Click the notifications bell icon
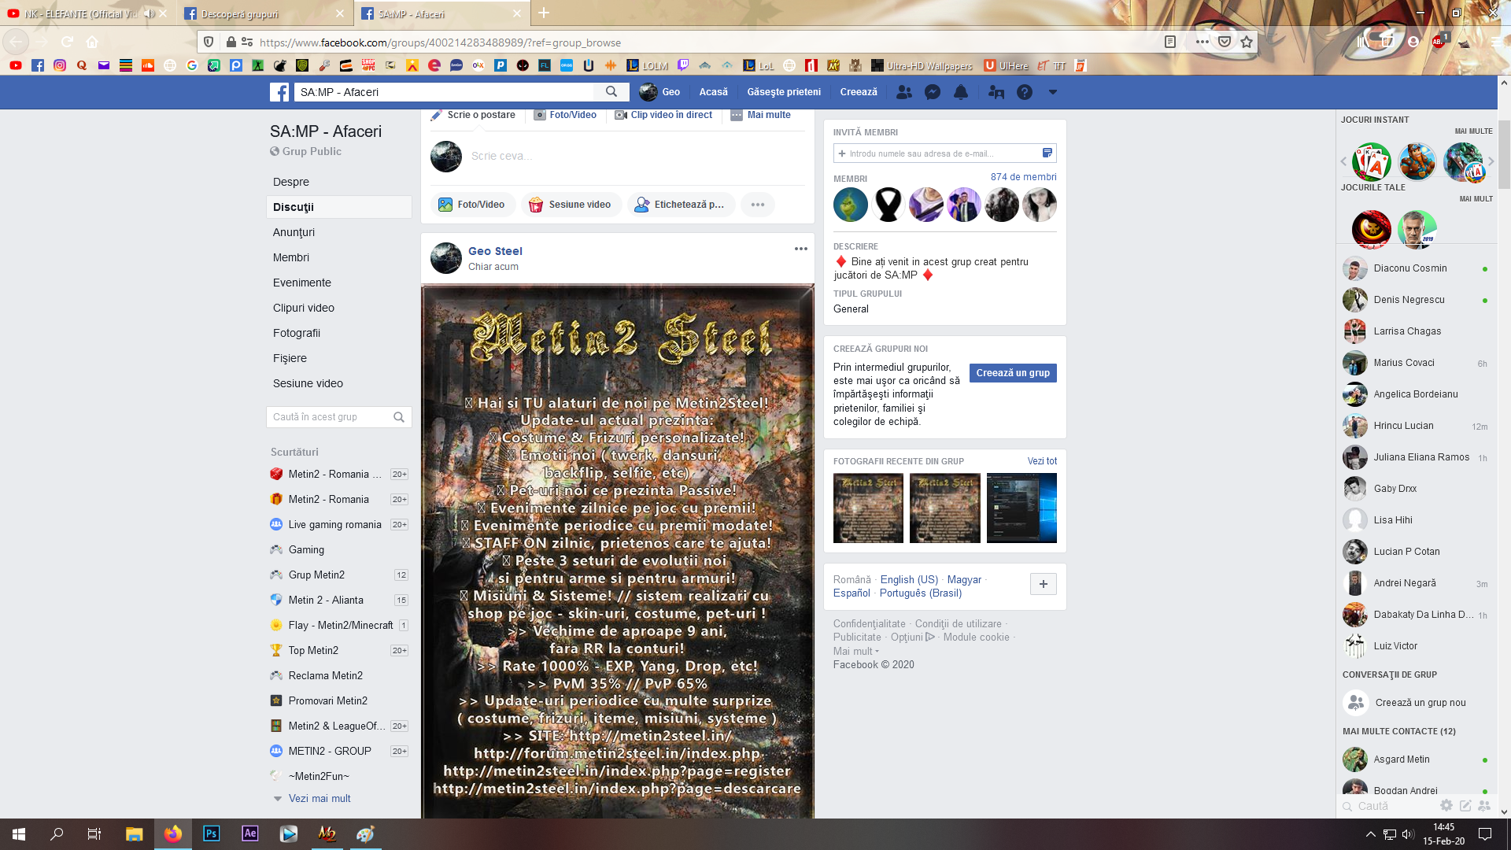Image resolution: width=1511 pixels, height=850 pixels. (961, 92)
